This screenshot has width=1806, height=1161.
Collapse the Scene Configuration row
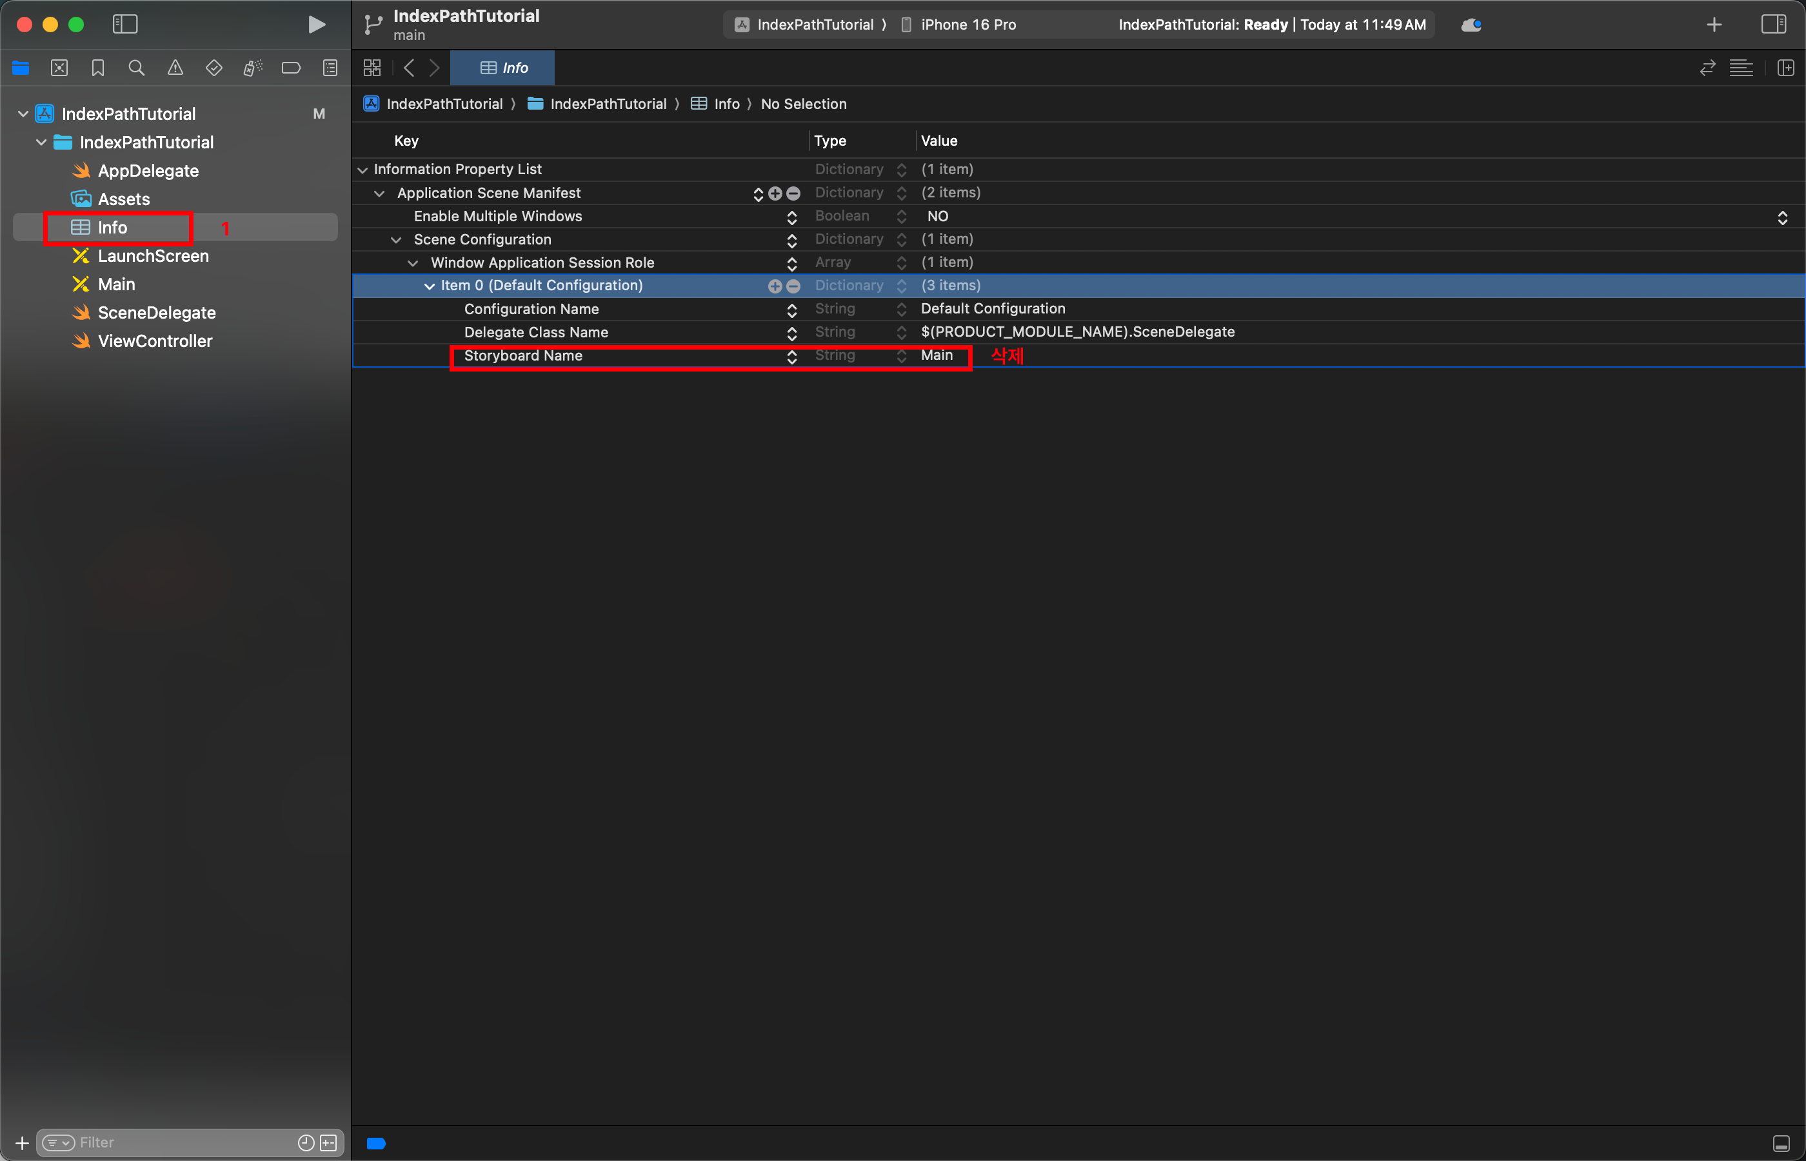pos(397,240)
